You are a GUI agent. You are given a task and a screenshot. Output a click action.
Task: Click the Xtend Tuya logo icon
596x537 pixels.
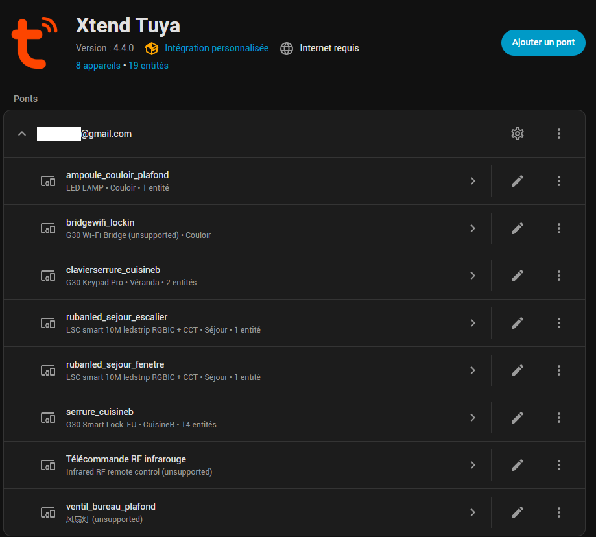pyautogui.click(x=34, y=43)
